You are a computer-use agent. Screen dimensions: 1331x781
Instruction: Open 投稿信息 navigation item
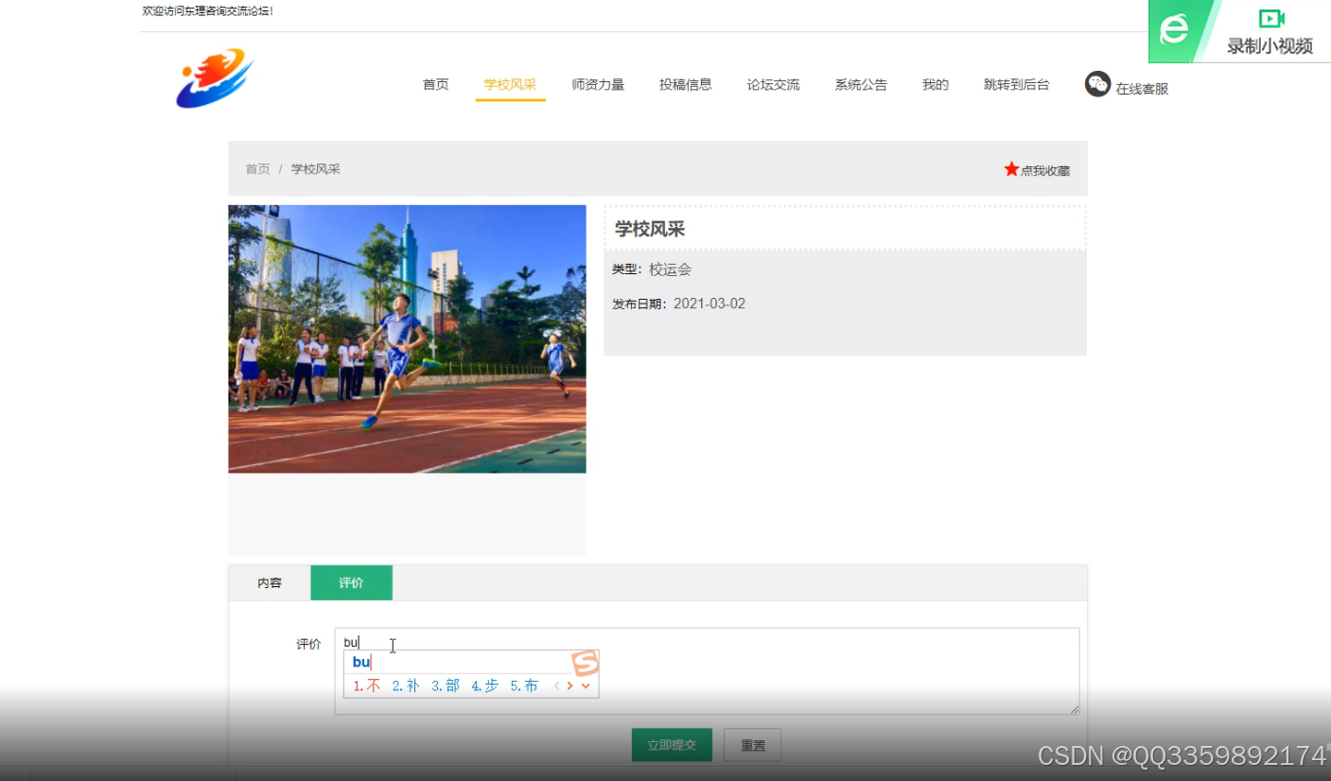(686, 84)
